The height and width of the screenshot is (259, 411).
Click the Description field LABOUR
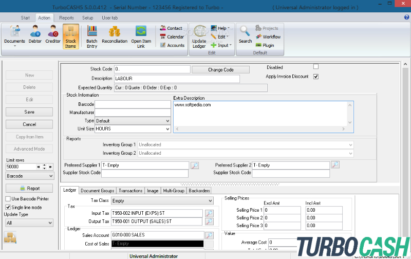click(x=177, y=79)
